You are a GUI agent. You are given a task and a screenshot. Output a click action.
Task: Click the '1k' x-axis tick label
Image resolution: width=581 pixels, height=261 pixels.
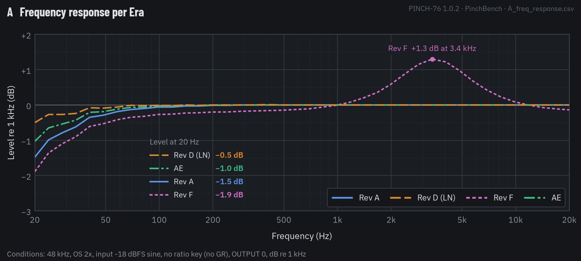coord(337,219)
